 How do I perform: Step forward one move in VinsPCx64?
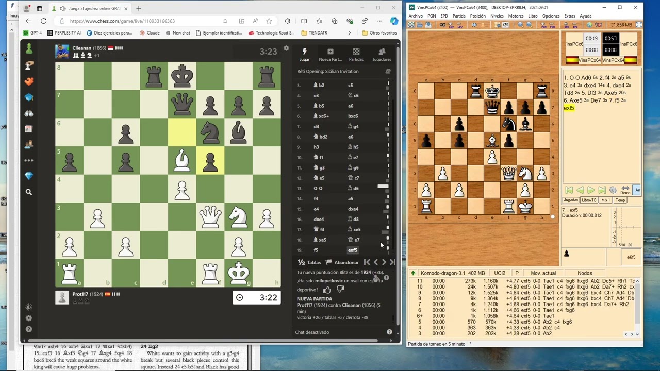point(591,190)
